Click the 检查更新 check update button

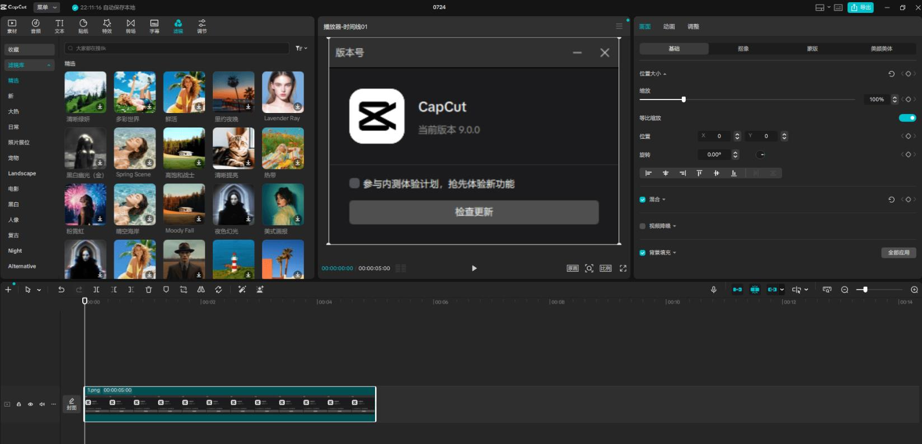474,212
